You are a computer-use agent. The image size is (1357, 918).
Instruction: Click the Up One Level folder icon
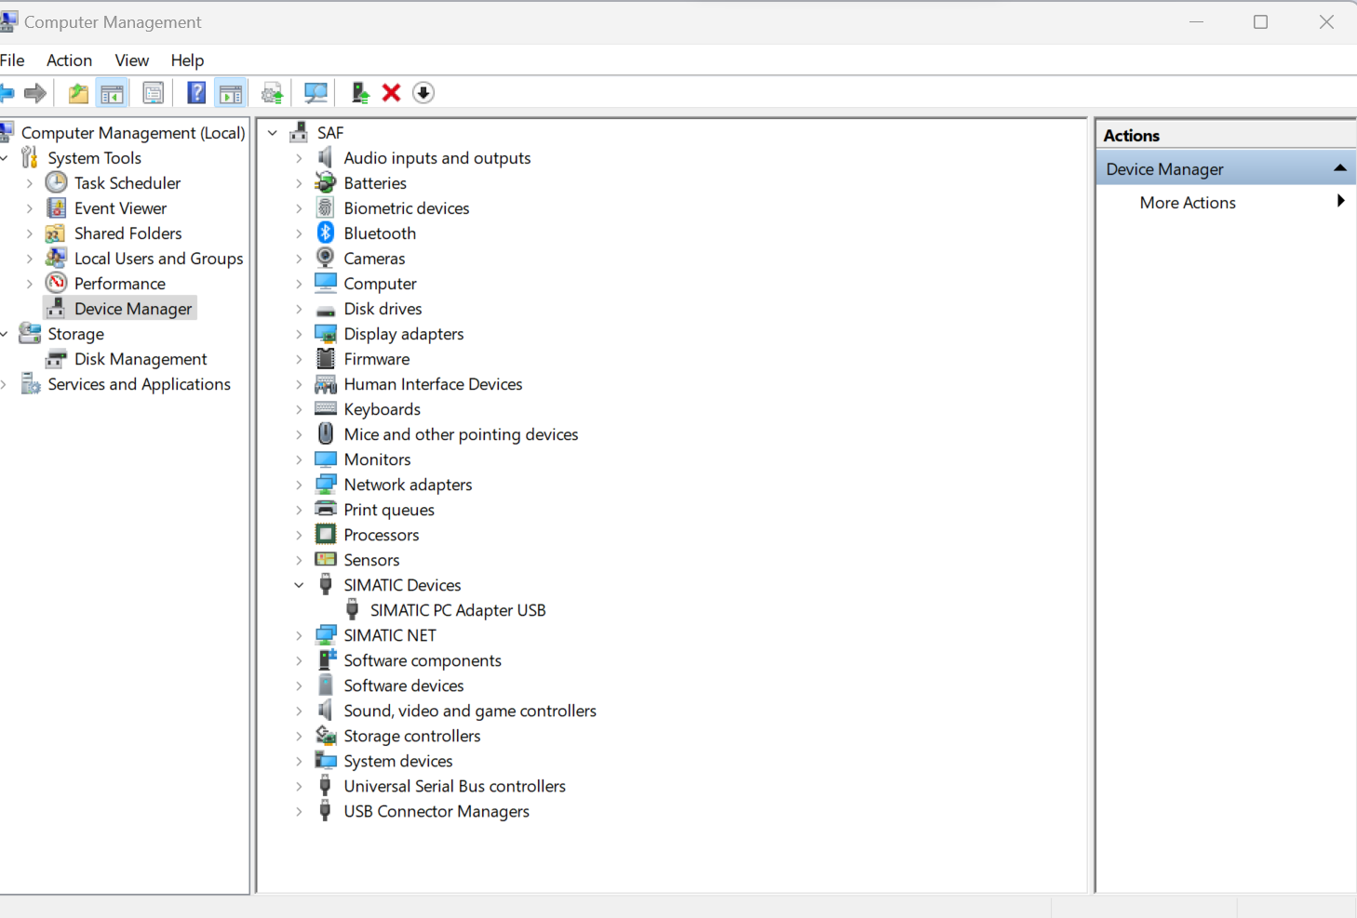pyautogui.click(x=78, y=93)
